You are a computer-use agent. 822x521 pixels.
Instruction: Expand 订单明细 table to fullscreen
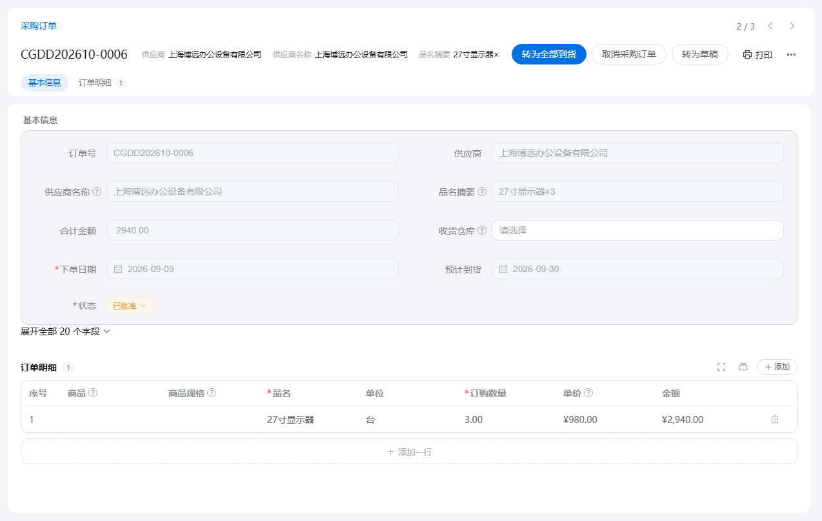pos(721,367)
